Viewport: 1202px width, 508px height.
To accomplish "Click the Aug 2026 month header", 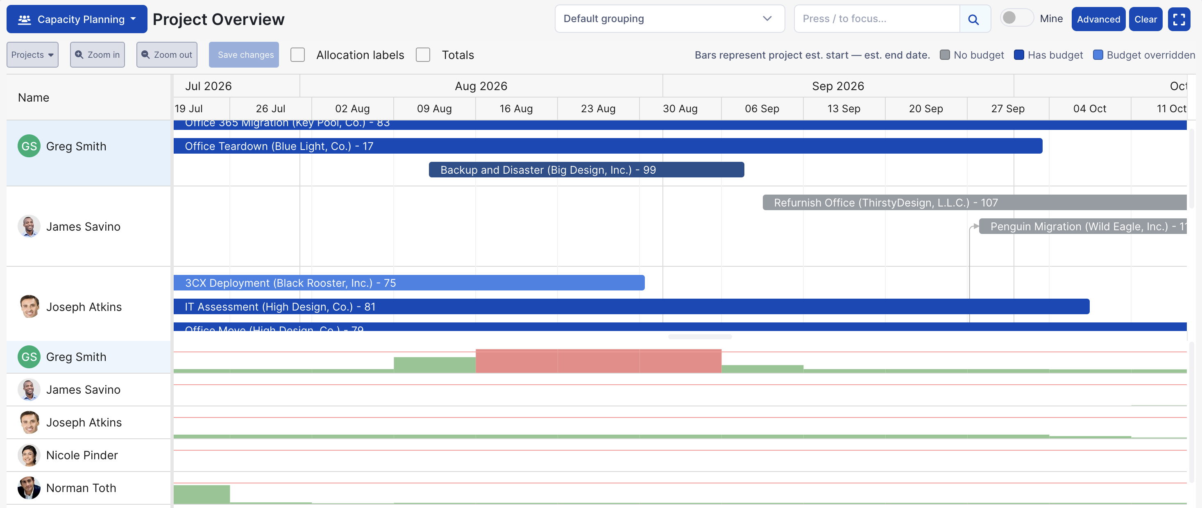I will pyautogui.click(x=481, y=86).
